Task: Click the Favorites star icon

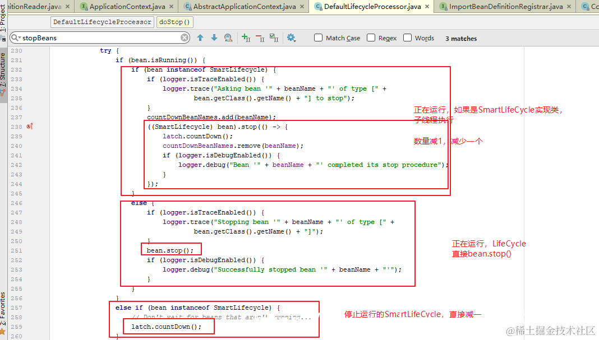Action: (3, 331)
